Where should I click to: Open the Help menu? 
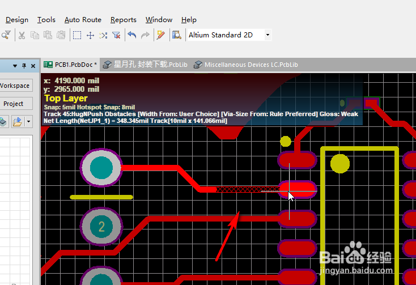[189, 20]
